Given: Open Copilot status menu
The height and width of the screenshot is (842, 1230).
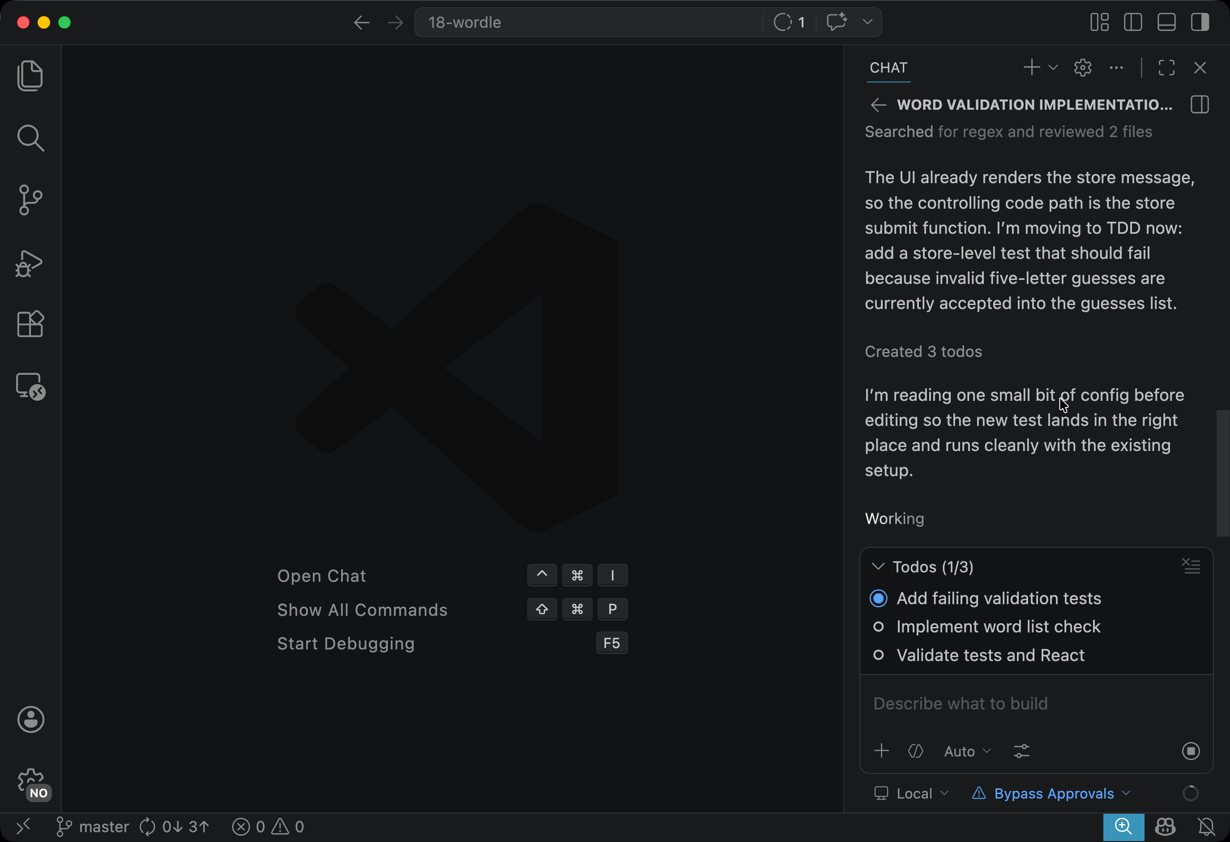Looking at the screenshot, I should (x=1165, y=827).
